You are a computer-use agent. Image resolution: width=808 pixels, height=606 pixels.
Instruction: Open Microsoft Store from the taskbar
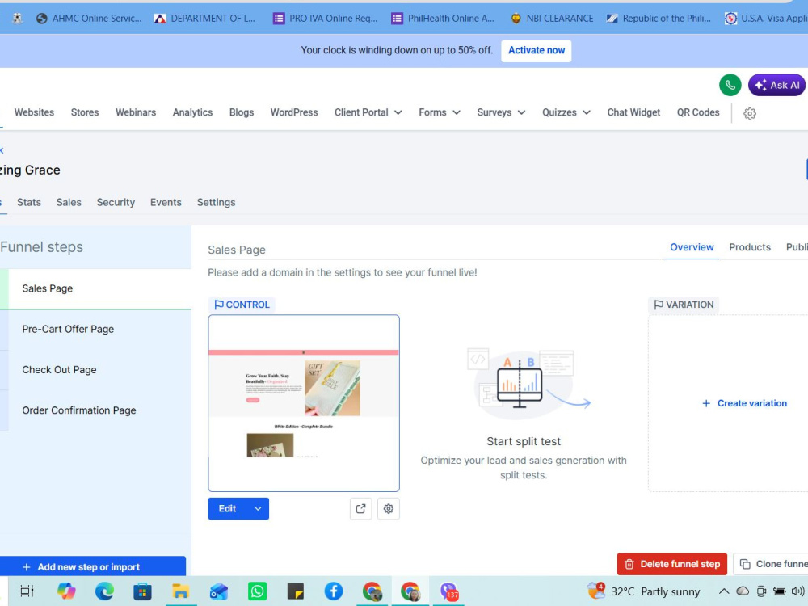(142, 591)
